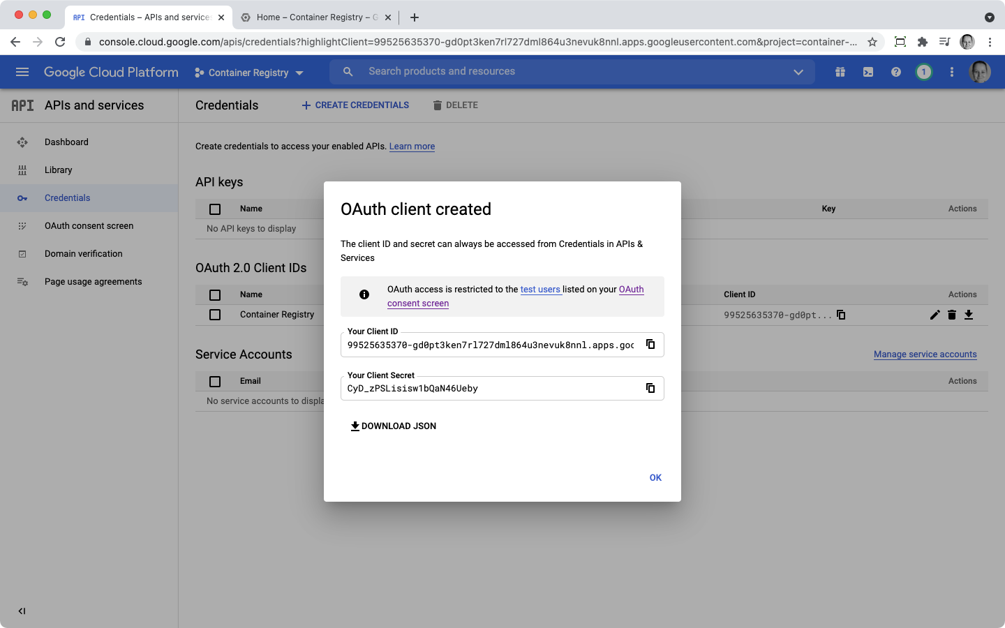Image resolution: width=1005 pixels, height=628 pixels.
Task: Open the Chrome three-dot menu
Action: coord(990,42)
